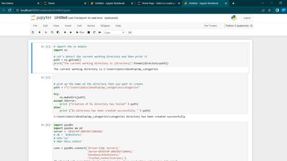Go forward in browser history
The width and height of the screenshot is (287, 161).
pyautogui.click(x=3, y=10)
